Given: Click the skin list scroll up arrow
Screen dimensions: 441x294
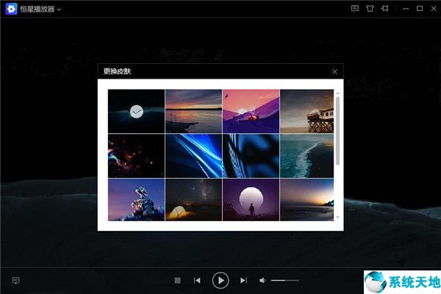Looking at the screenshot, I should (338, 93).
